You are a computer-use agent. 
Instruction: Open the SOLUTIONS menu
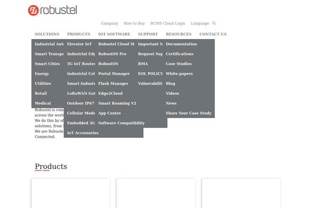(47, 34)
